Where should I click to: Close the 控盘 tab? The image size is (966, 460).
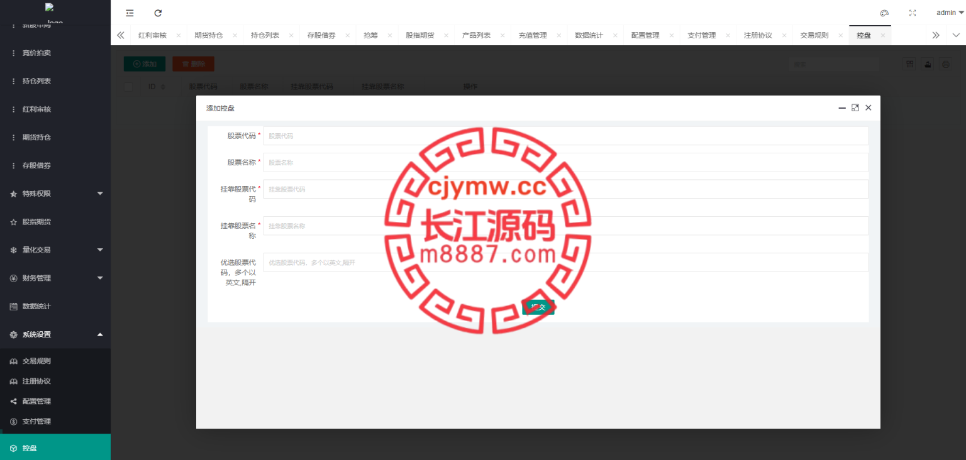pyautogui.click(x=882, y=36)
